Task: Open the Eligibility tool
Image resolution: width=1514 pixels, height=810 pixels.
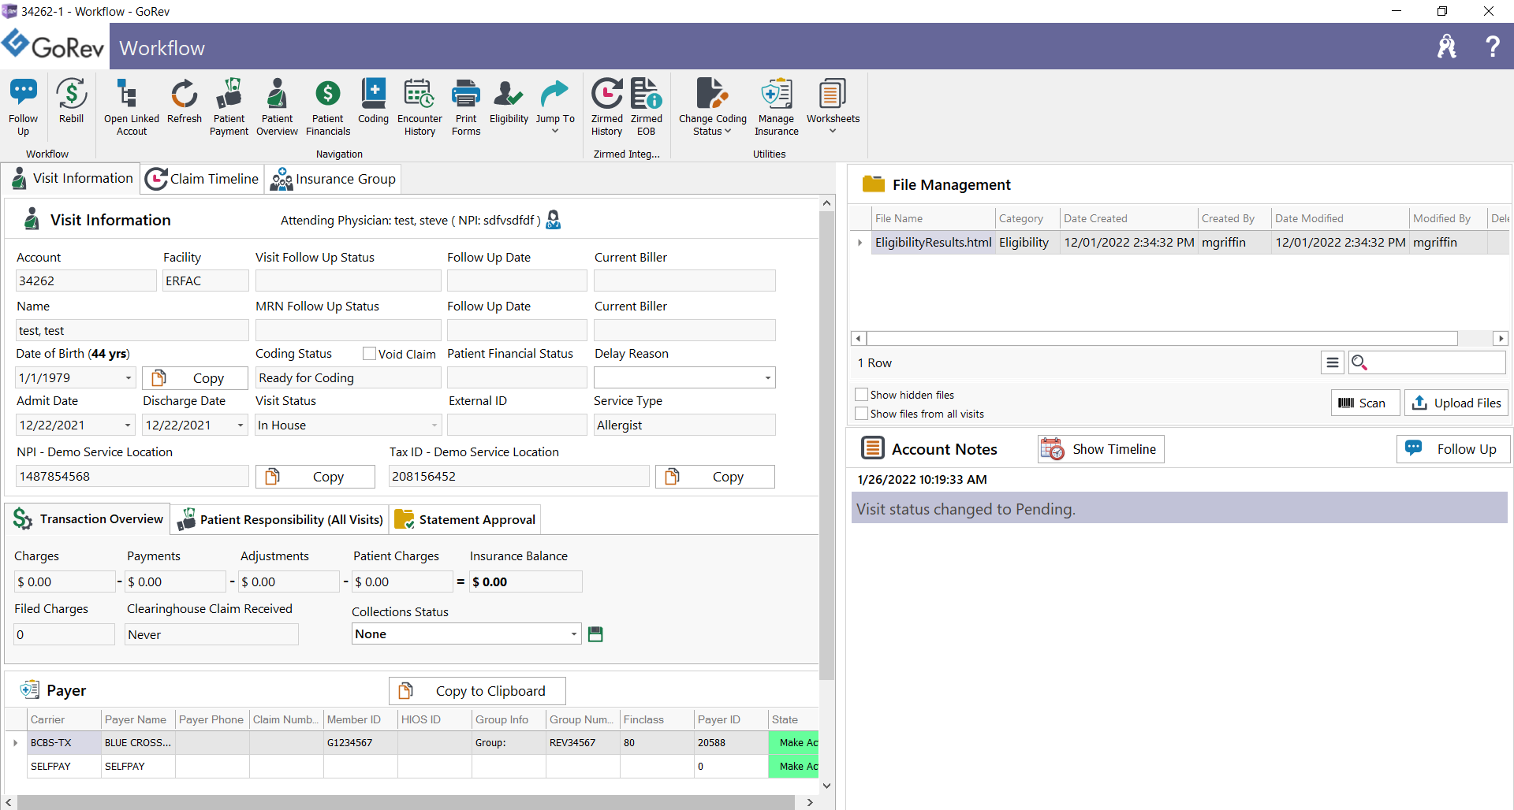Action: point(509,101)
